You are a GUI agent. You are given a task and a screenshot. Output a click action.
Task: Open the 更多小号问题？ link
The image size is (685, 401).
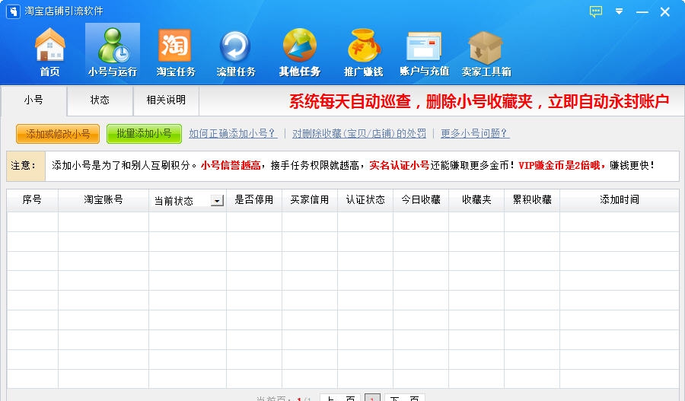tap(475, 133)
